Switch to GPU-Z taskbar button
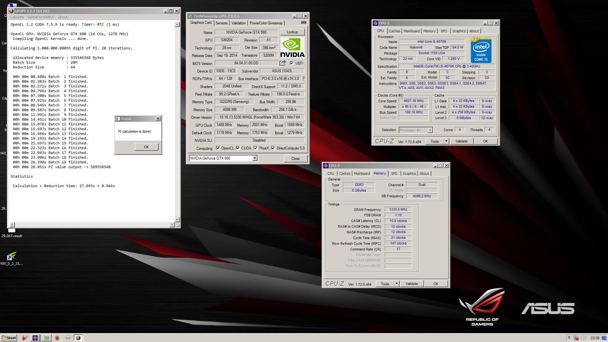The height and width of the screenshot is (342, 608). pos(47,338)
